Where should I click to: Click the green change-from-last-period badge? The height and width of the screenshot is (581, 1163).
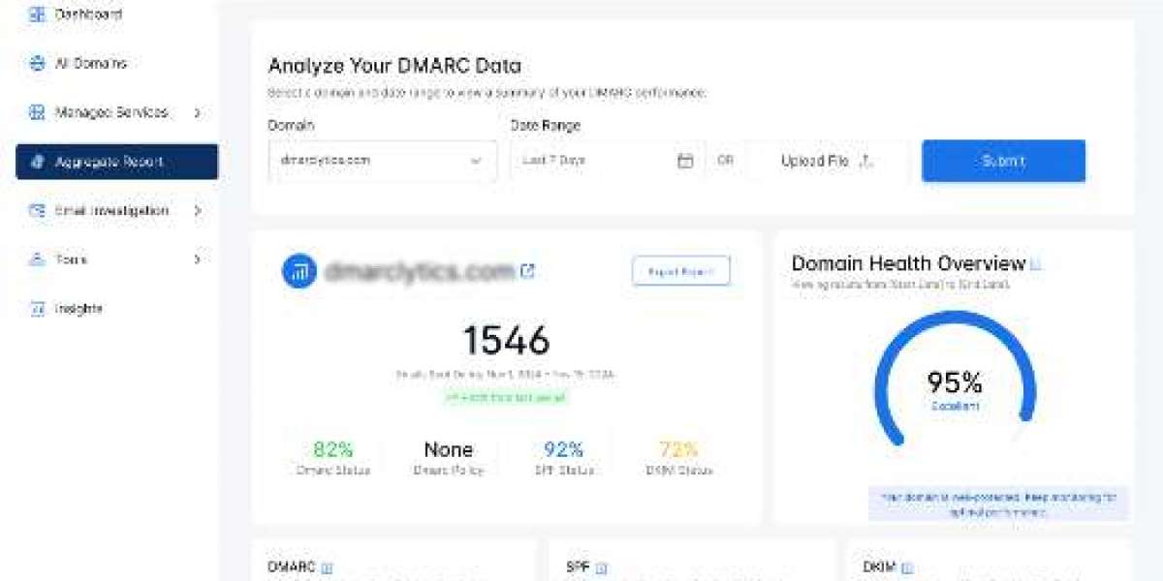click(x=505, y=397)
